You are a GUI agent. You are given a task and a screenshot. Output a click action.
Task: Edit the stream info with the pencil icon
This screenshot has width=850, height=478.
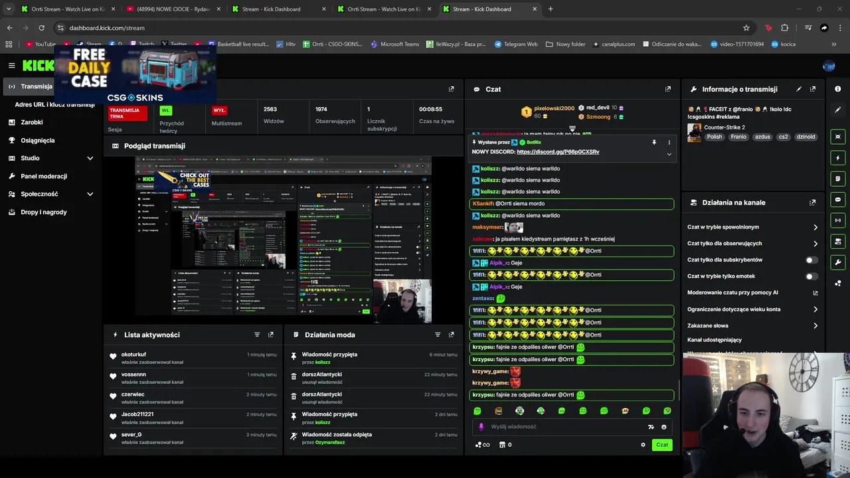coord(799,89)
